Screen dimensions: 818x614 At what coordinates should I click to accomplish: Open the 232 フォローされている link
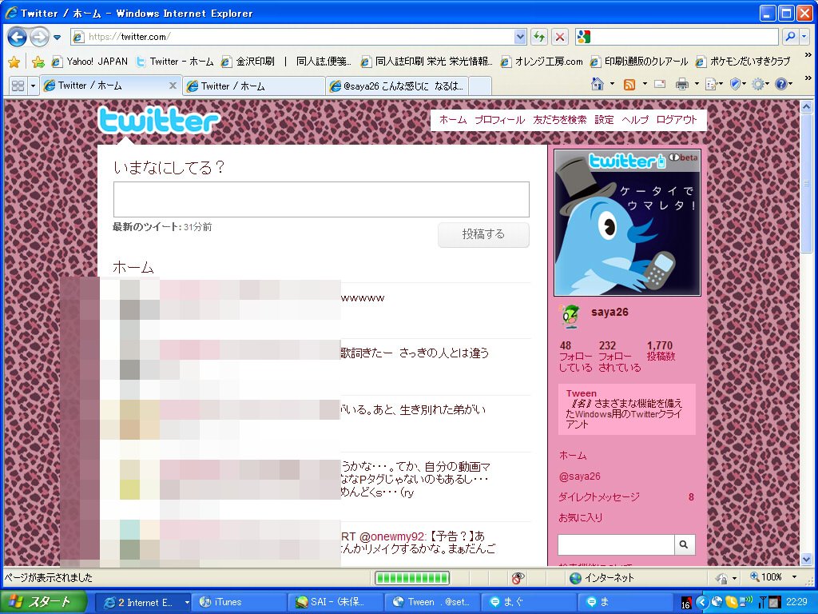click(619, 357)
